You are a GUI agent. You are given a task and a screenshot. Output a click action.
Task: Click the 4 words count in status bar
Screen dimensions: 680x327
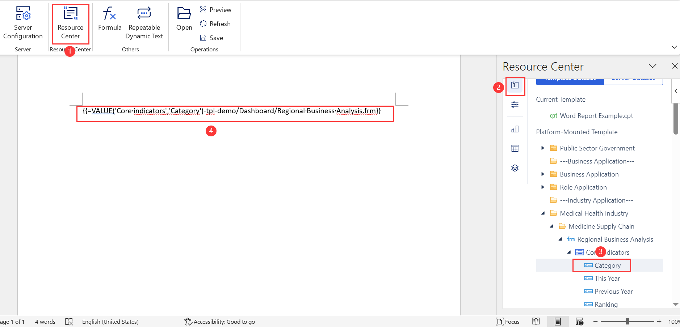coord(45,322)
